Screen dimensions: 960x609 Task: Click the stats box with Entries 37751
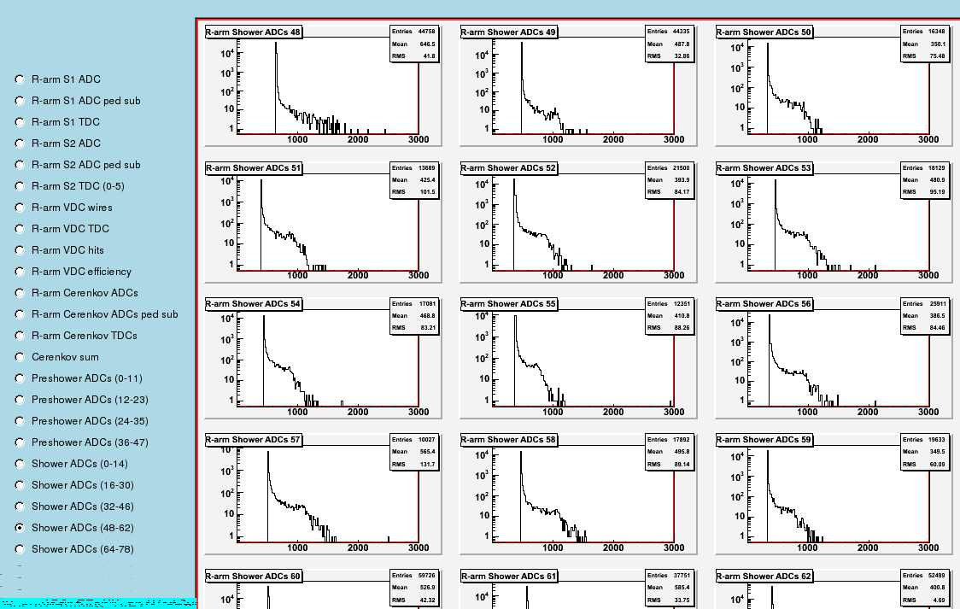pos(670,588)
